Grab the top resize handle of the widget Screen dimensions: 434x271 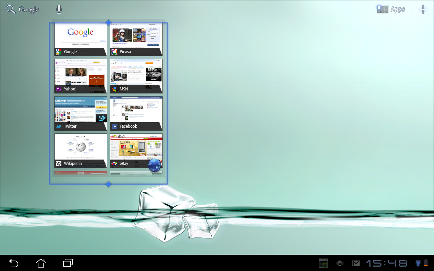[x=108, y=23]
